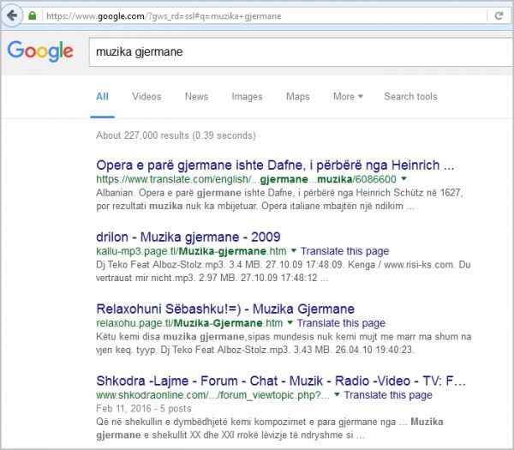Image resolution: width=514 pixels, height=450 pixels.
Task: Open 'drilon - Muzika gjermane - 2009' result
Action: click(188, 237)
